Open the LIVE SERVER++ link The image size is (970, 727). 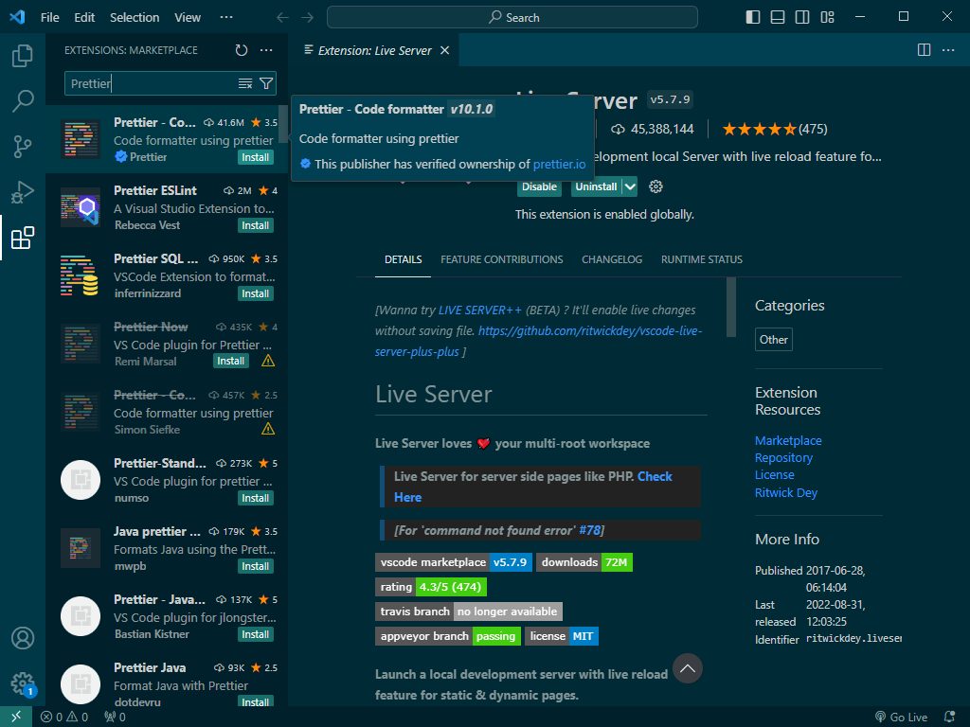480,310
